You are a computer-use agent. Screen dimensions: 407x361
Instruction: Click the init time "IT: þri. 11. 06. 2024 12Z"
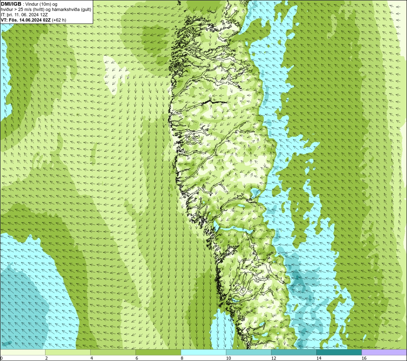tap(24, 15)
